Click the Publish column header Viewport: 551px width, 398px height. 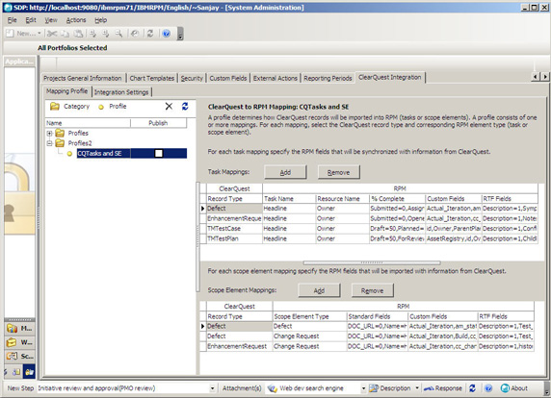coord(158,123)
